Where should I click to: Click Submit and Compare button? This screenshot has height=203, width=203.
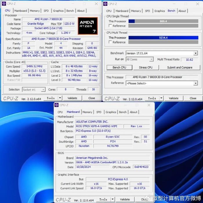(x=180, y=68)
